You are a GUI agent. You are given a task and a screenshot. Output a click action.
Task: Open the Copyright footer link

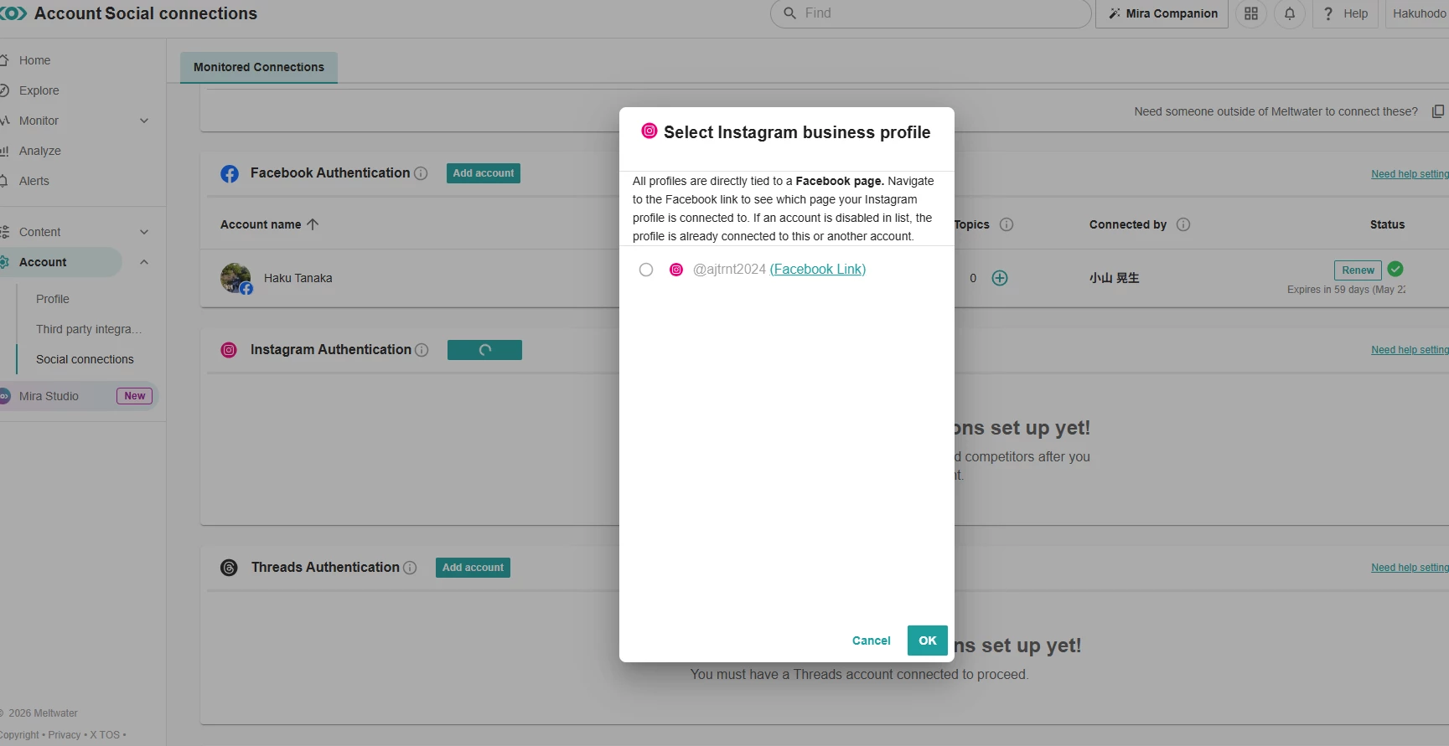click(19, 735)
